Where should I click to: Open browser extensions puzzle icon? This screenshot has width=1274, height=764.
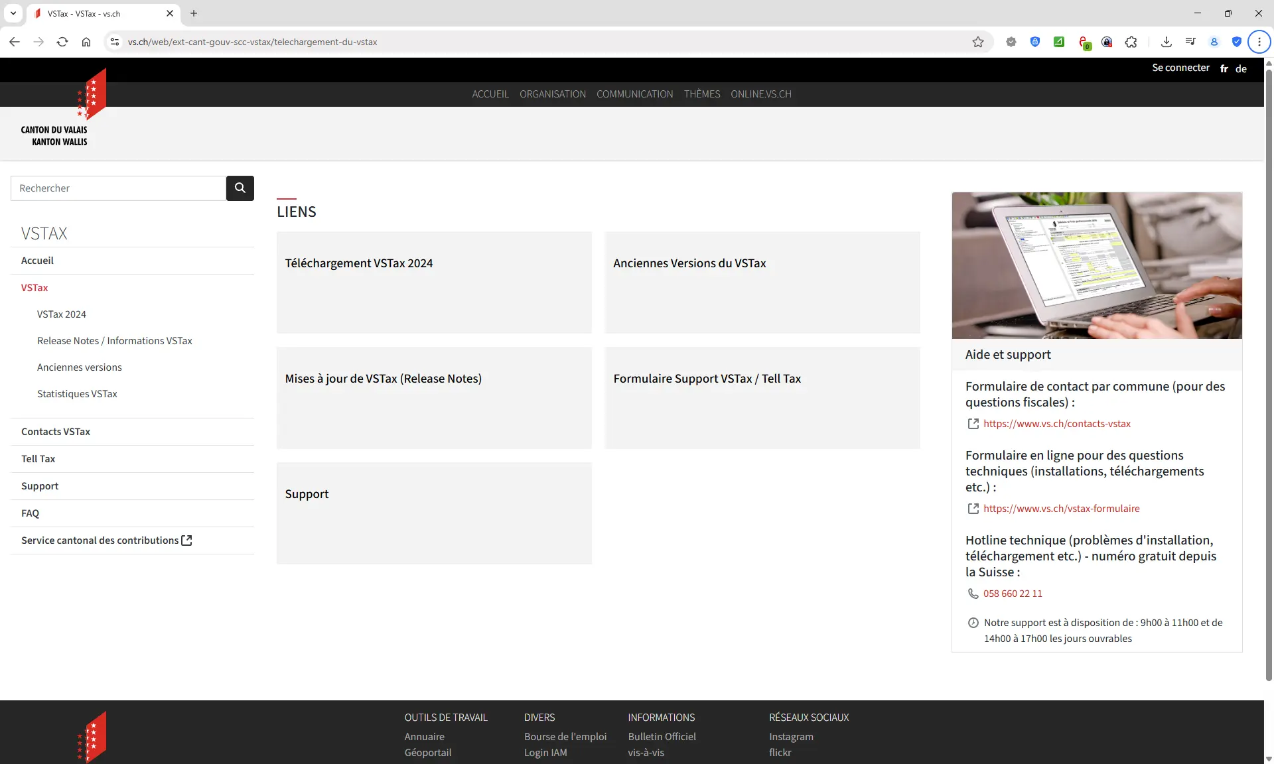[x=1131, y=42]
